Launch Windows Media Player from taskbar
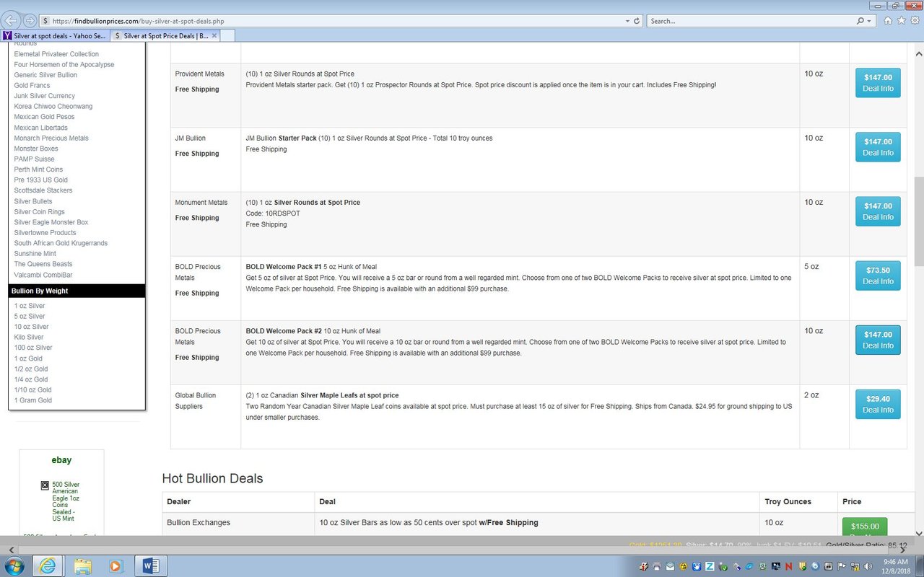The width and height of the screenshot is (924, 577). pos(115,565)
